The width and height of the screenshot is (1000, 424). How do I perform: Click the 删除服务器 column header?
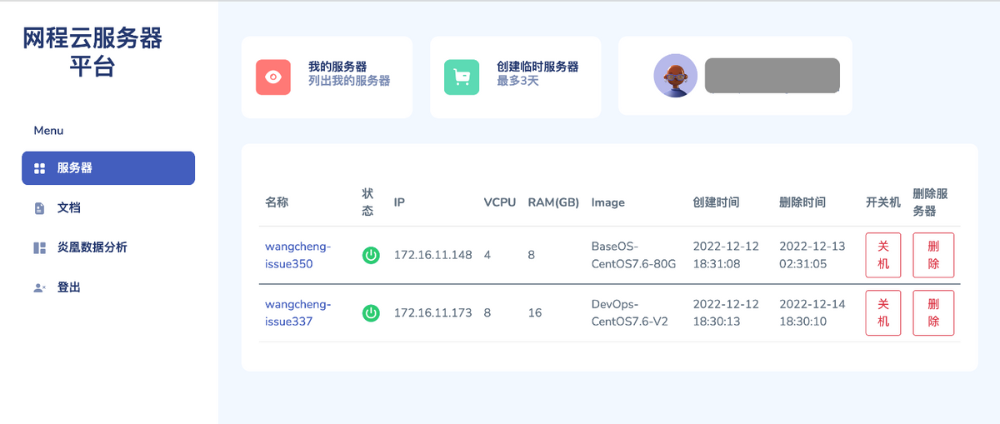click(x=931, y=202)
